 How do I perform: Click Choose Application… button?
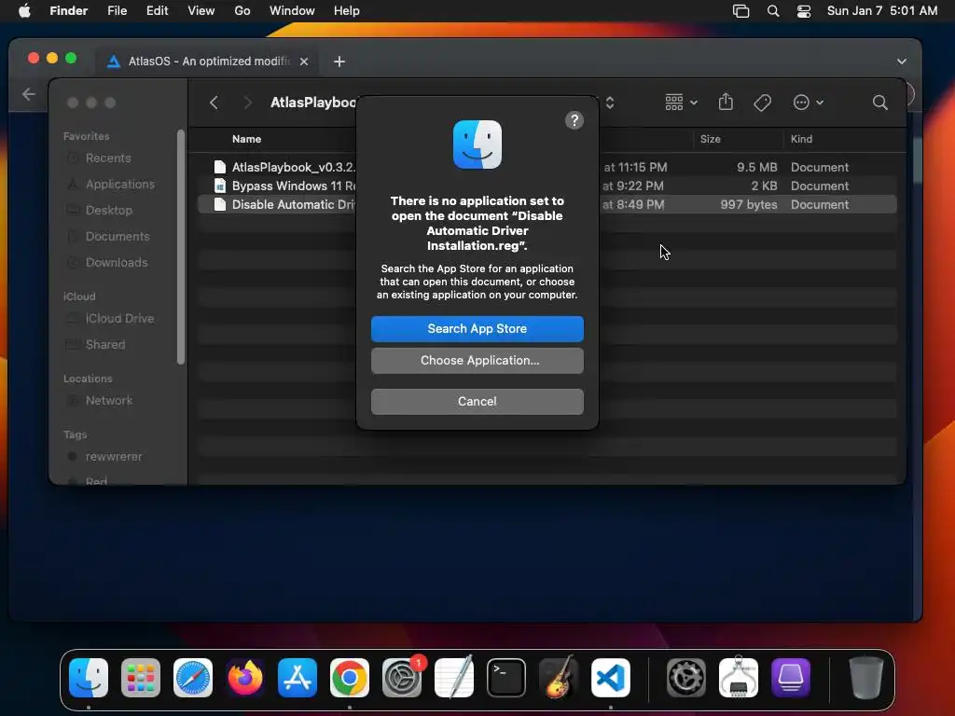click(x=477, y=361)
